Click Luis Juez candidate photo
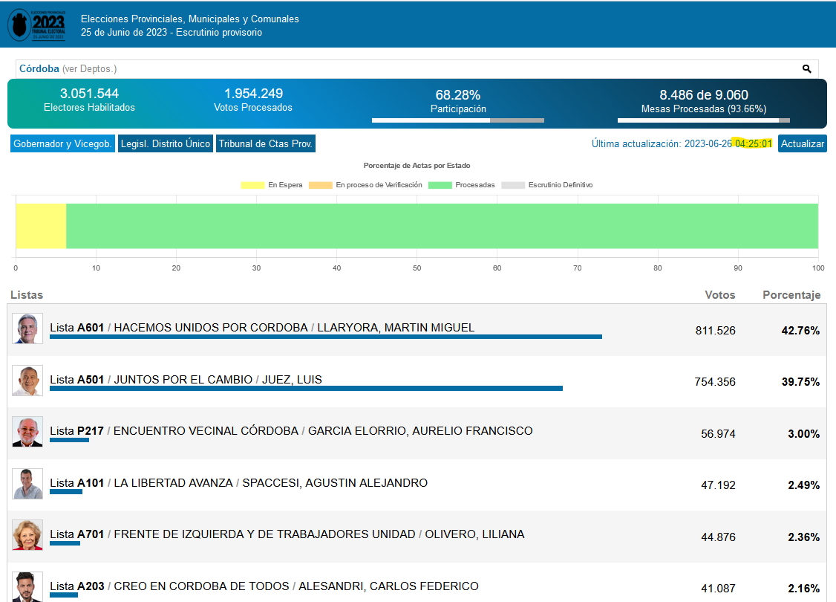This screenshot has height=602, width=836. tap(27, 381)
